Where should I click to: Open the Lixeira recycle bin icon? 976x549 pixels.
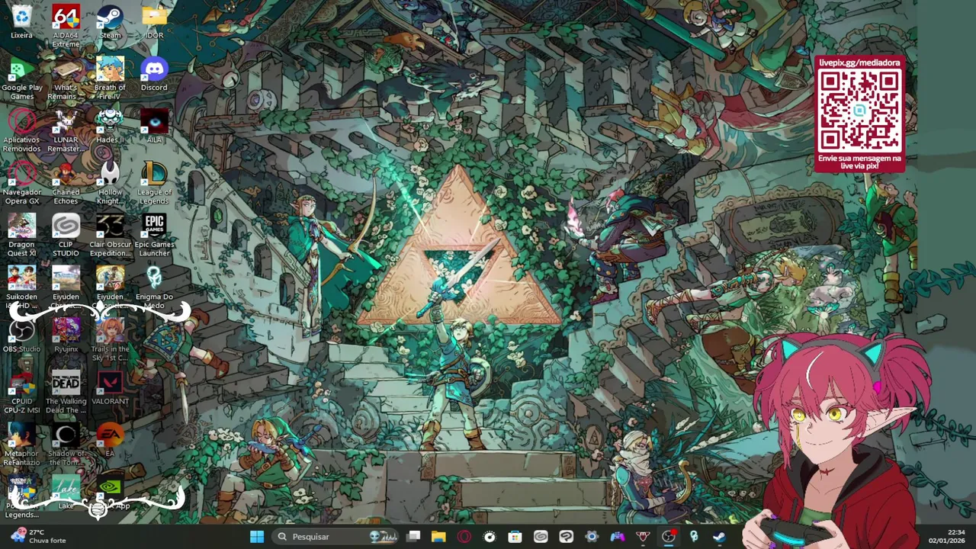point(21,22)
